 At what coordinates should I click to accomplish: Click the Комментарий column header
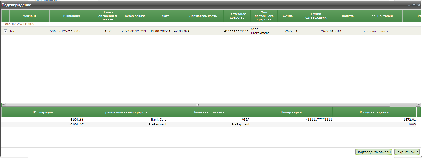tap(382, 16)
